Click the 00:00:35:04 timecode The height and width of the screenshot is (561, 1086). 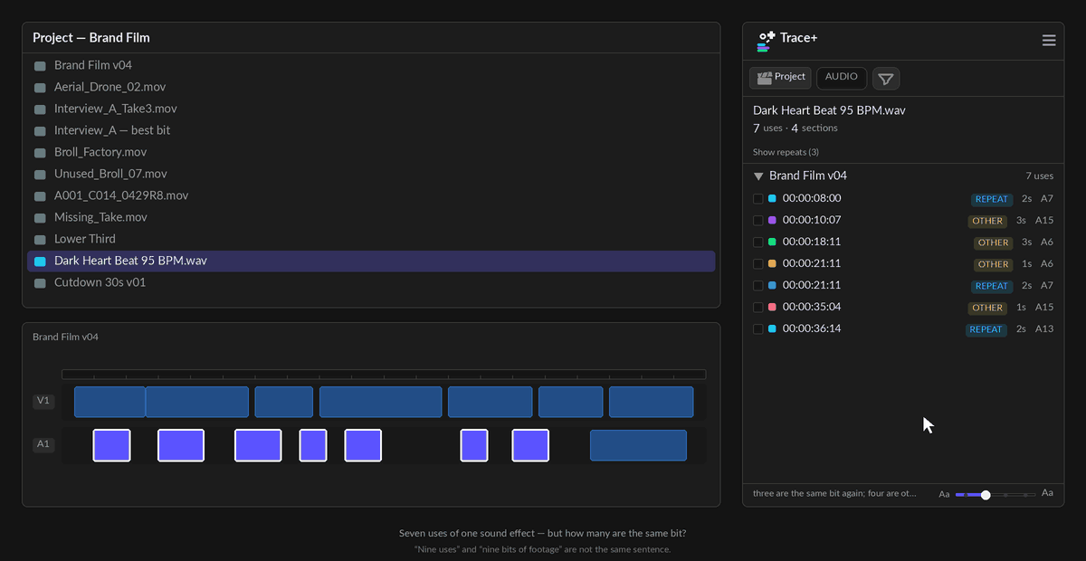(x=812, y=308)
